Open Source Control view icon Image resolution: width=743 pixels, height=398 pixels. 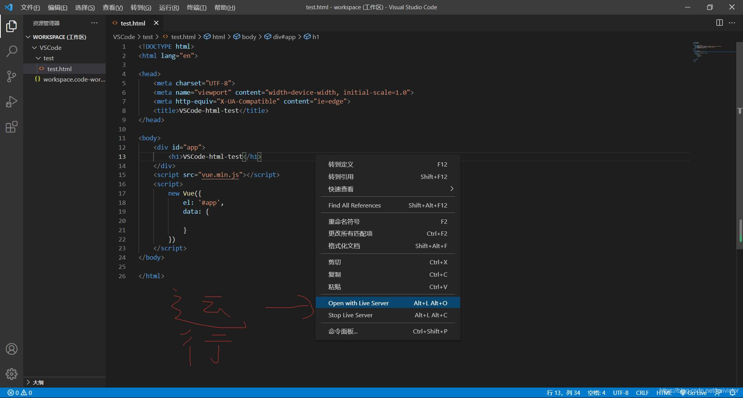tap(12, 77)
